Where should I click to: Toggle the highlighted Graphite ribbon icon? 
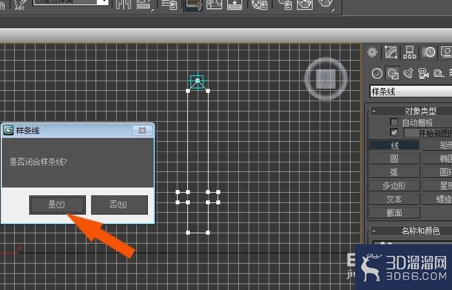click(194, 5)
